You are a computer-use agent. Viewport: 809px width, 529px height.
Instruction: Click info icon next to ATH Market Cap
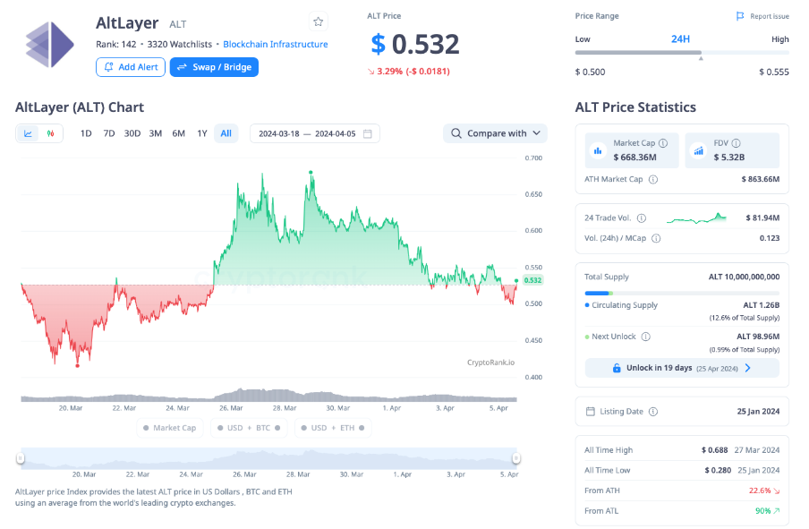click(x=653, y=180)
